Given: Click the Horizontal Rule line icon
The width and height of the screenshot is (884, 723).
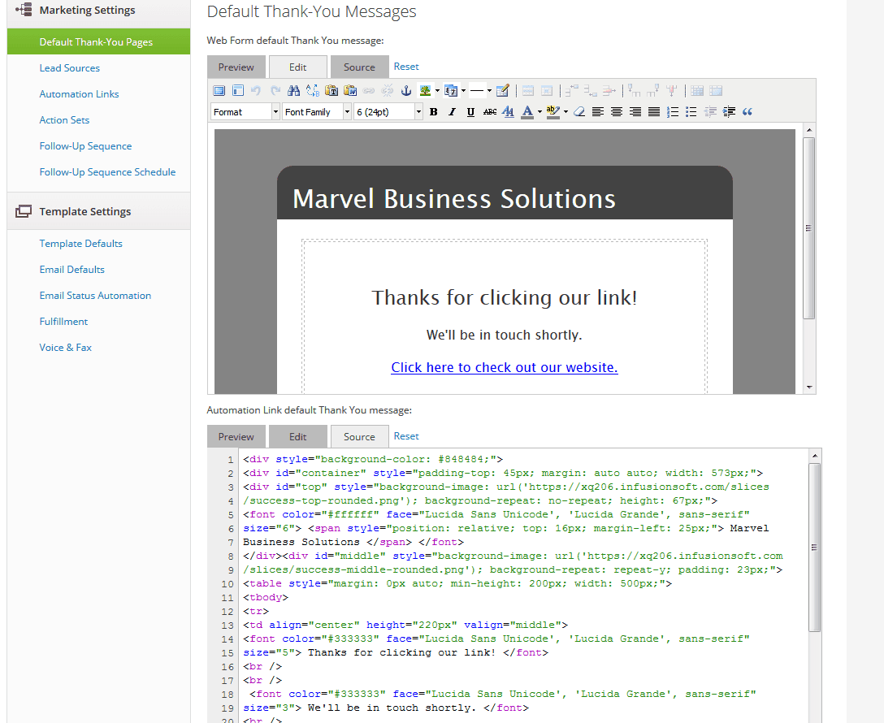Looking at the screenshot, I should coord(477,91).
